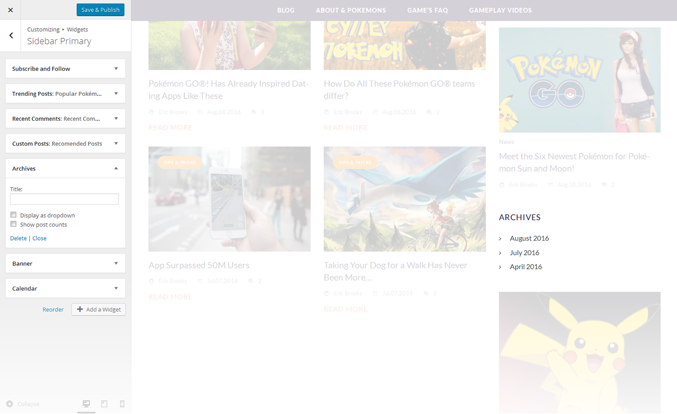Open the August 2016 archive link
The width and height of the screenshot is (677, 414).
[x=529, y=238]
